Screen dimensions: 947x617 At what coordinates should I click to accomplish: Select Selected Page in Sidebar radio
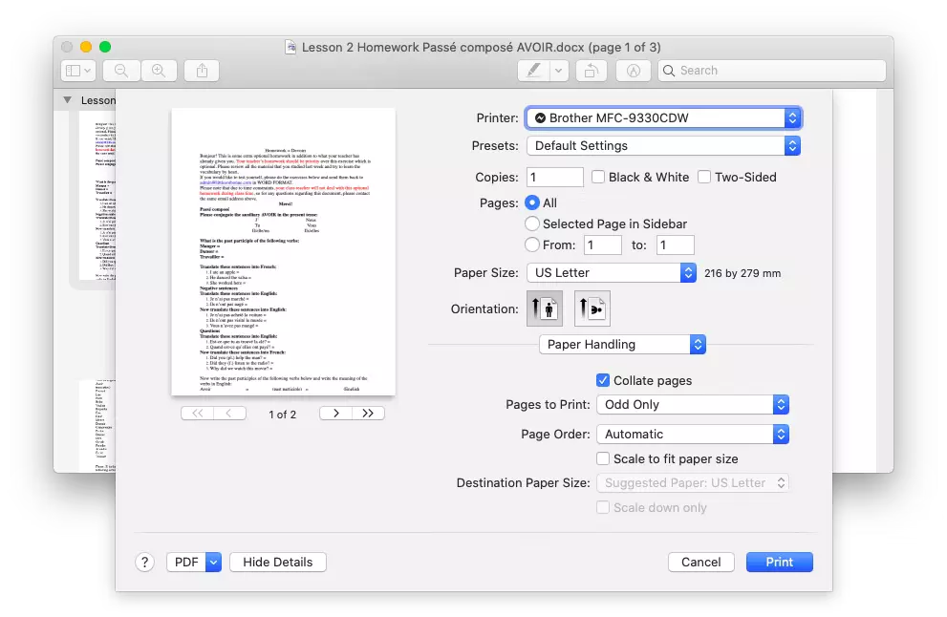click(532, 224)
